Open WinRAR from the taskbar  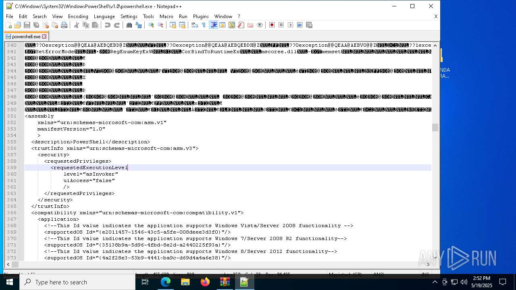pos(225,282)
